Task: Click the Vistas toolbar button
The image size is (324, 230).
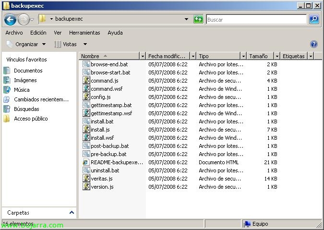Action: [x=66, y=44]
